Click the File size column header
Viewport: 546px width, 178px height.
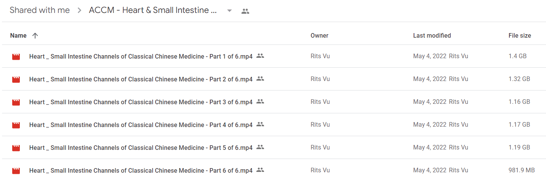520,35
